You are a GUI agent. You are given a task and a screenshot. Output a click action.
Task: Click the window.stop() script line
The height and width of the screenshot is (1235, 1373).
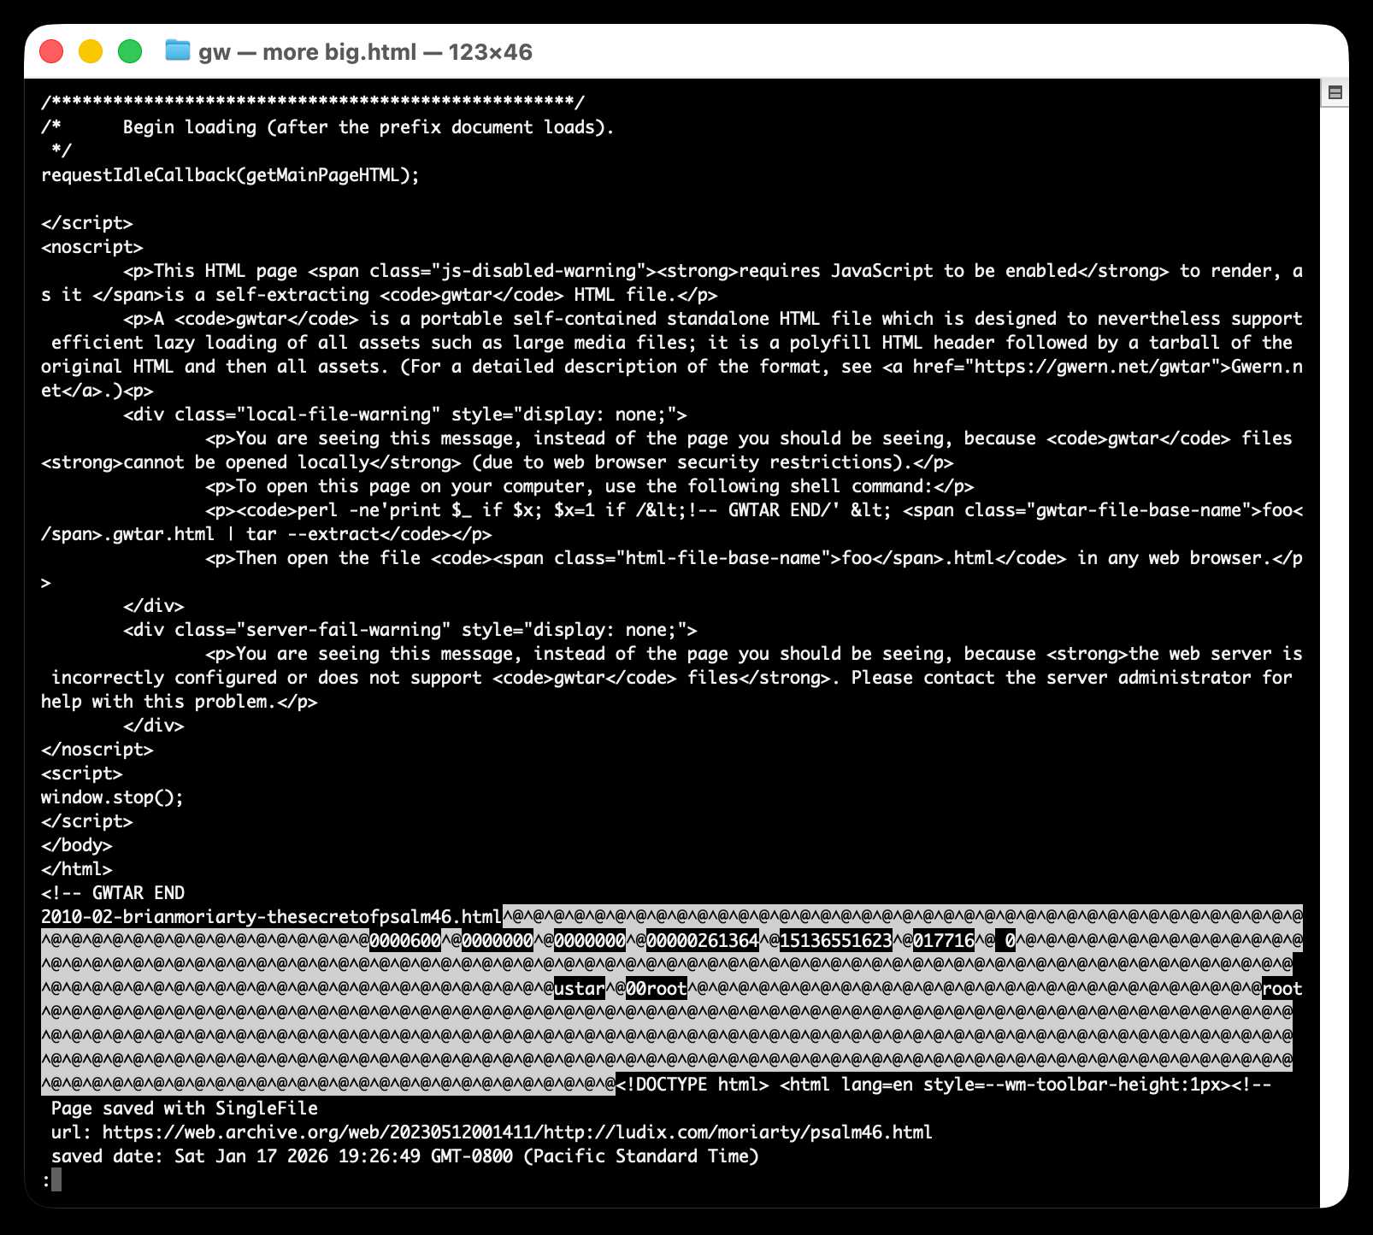point(111,797)
